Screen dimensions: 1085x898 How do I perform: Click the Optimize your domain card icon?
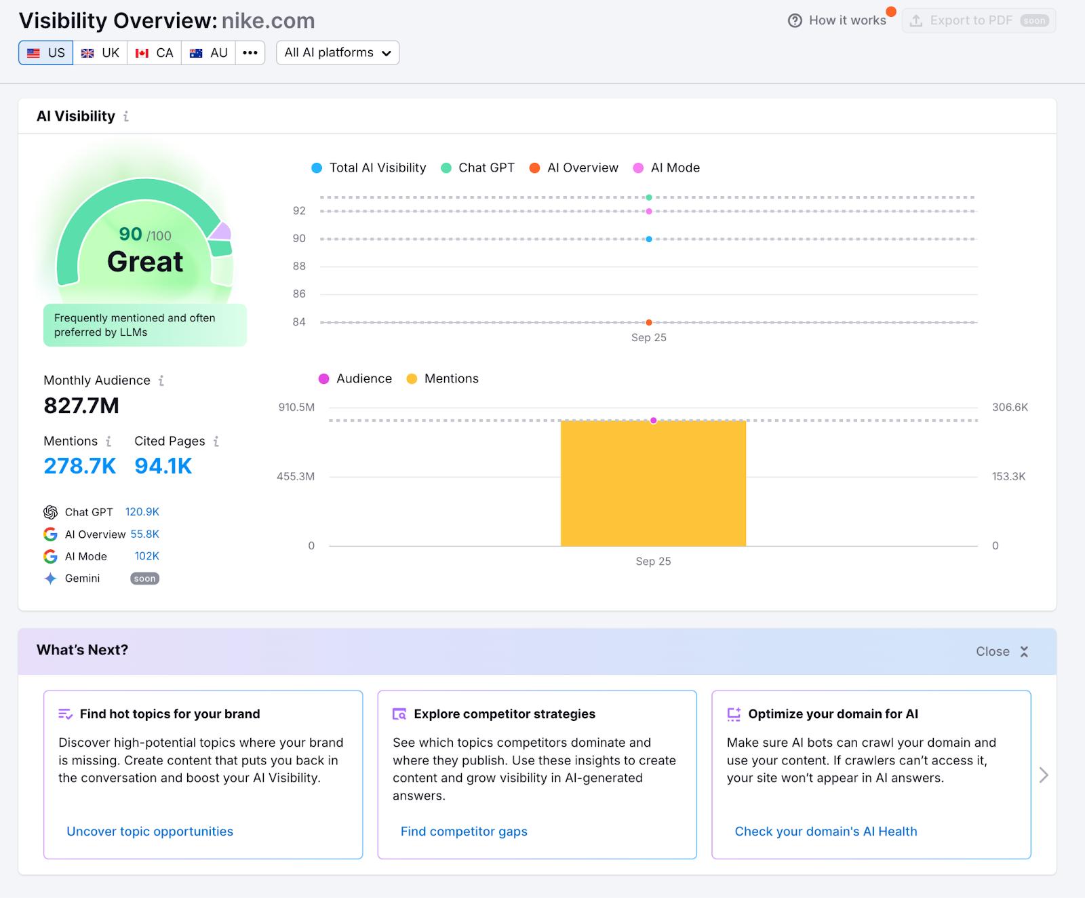(x=734, y=714)
